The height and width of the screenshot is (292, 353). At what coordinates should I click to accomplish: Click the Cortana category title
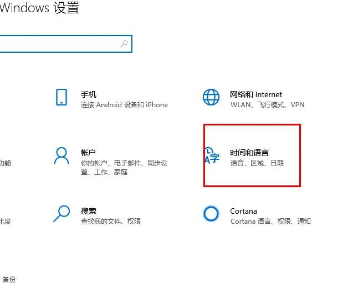click(243, 211)
